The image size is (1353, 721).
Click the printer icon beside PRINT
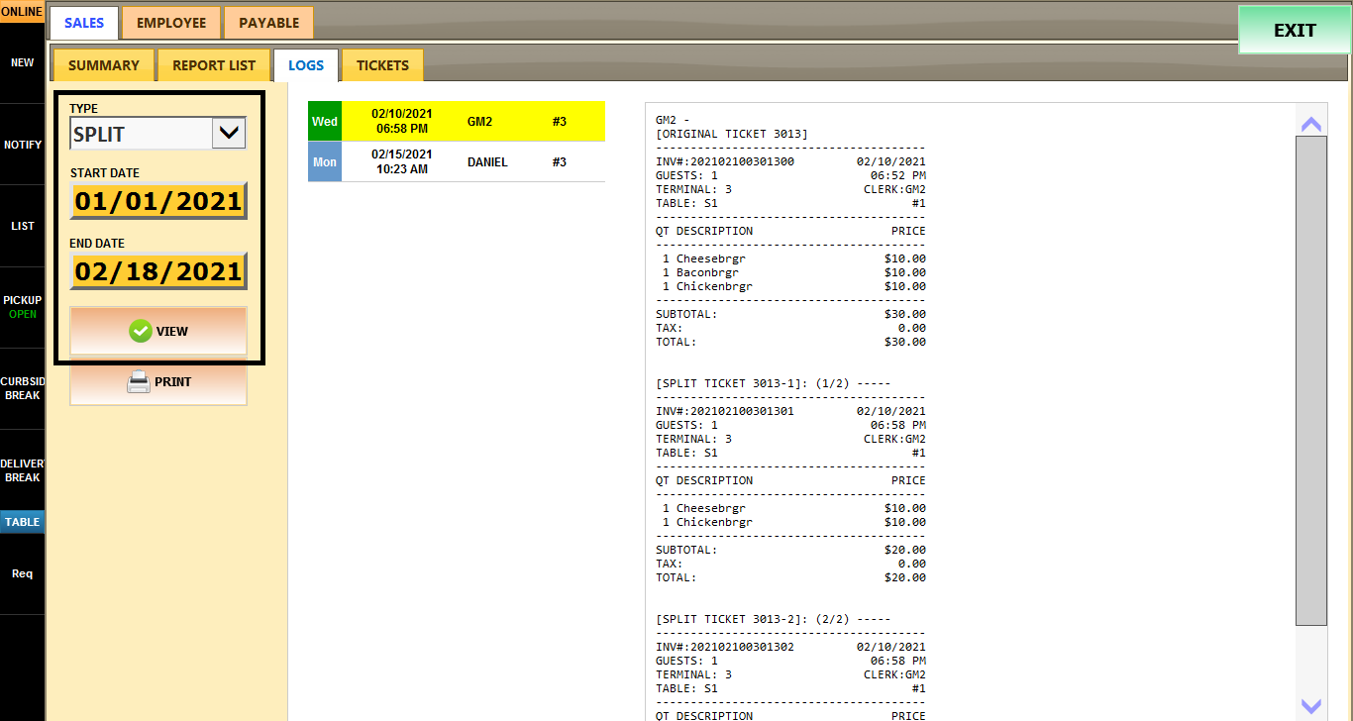coord(139,381)
